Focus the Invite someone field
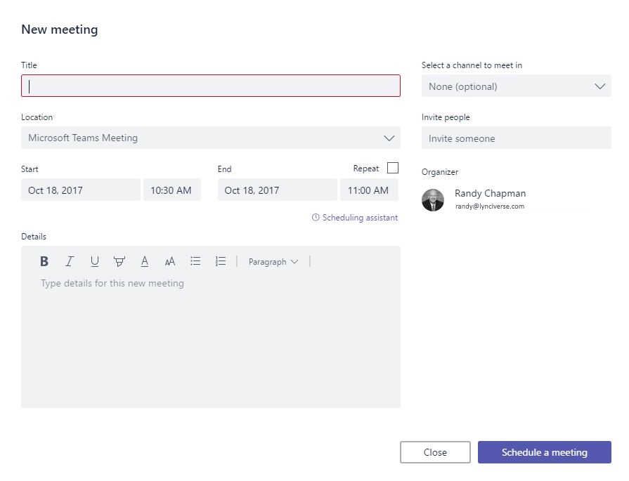Viewport: 629px width, 481px height. [516, 138]
